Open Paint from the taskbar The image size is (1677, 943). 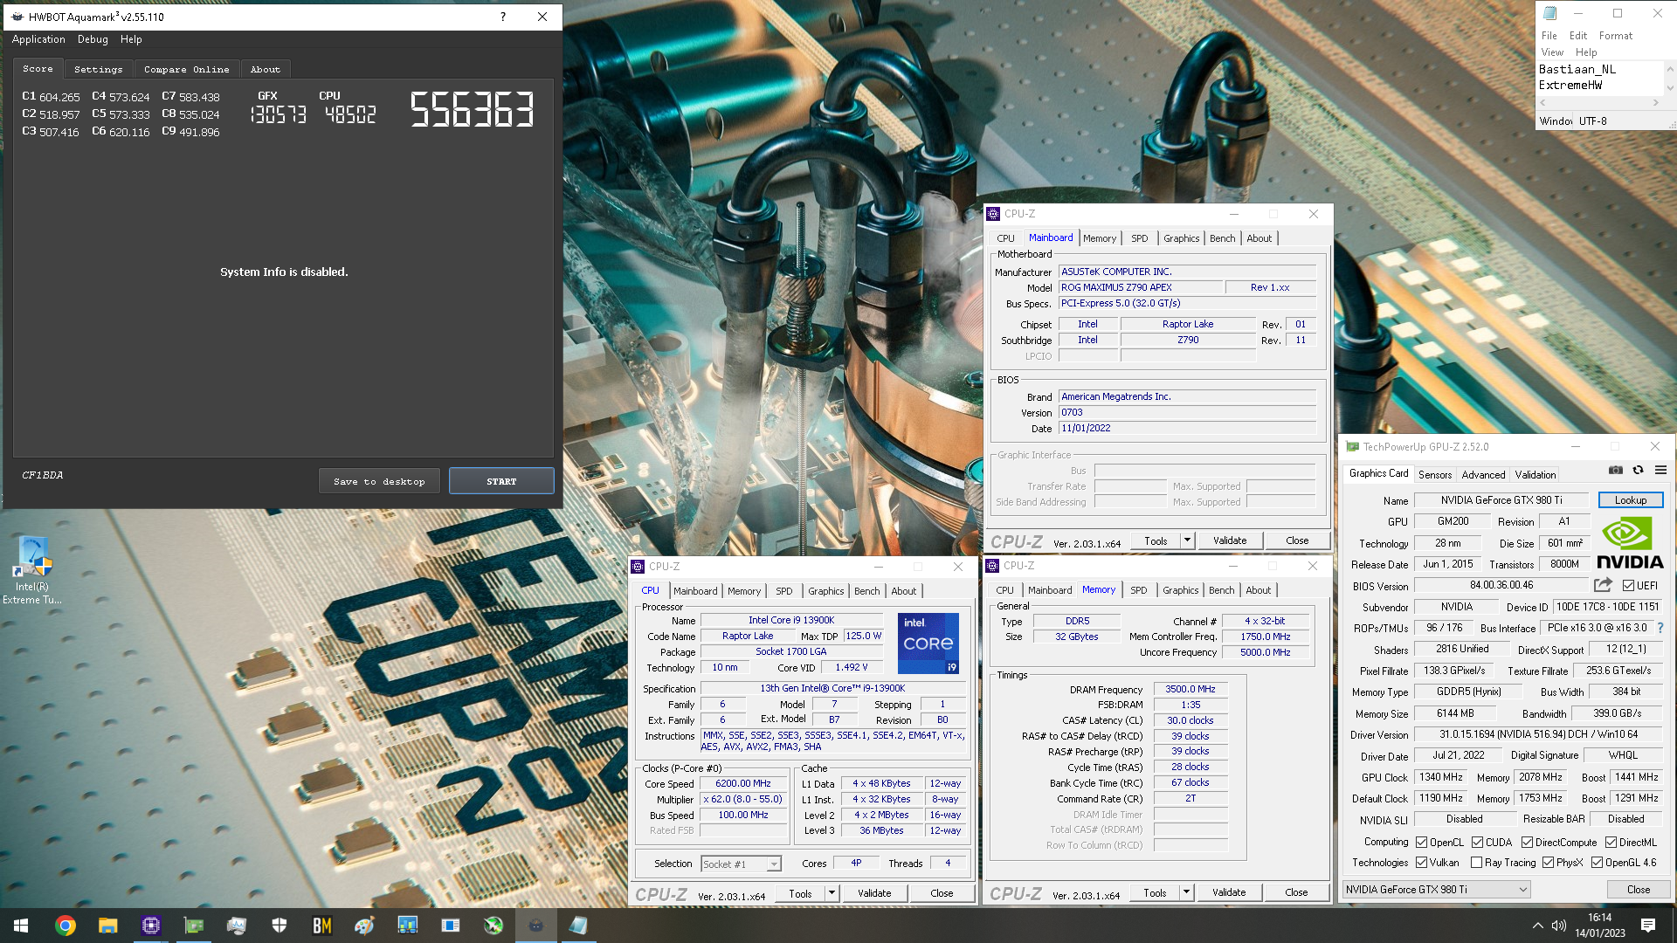(x=365, y=926)
